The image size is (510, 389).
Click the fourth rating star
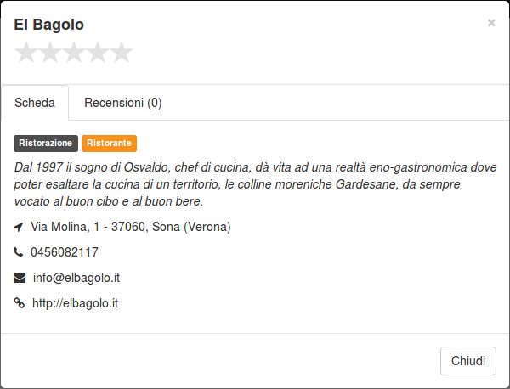(98, 52)
